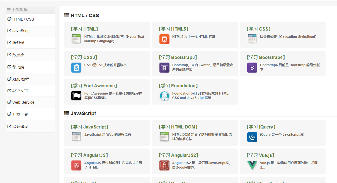The image size is (337, 183).
Task: Open the 【学习 AngularJS2】 tutorial link
Action: [179, 155]
